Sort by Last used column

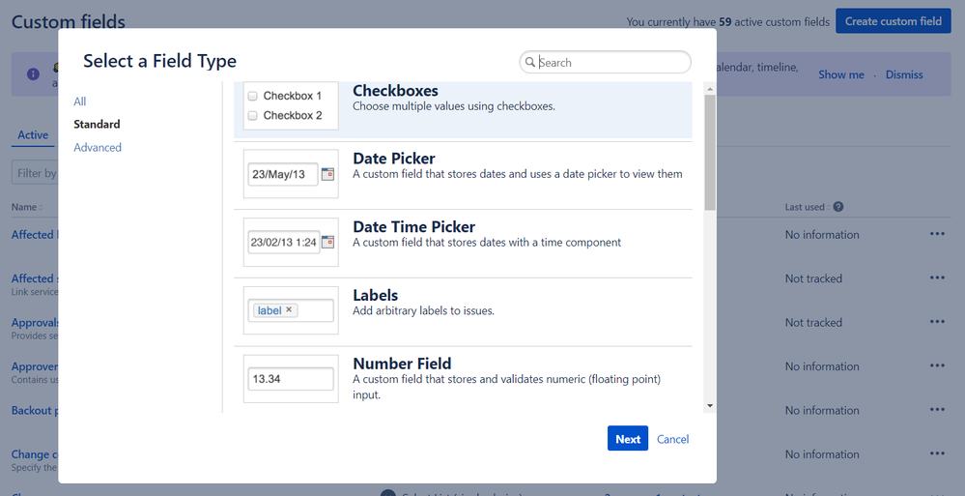(807, 207)
